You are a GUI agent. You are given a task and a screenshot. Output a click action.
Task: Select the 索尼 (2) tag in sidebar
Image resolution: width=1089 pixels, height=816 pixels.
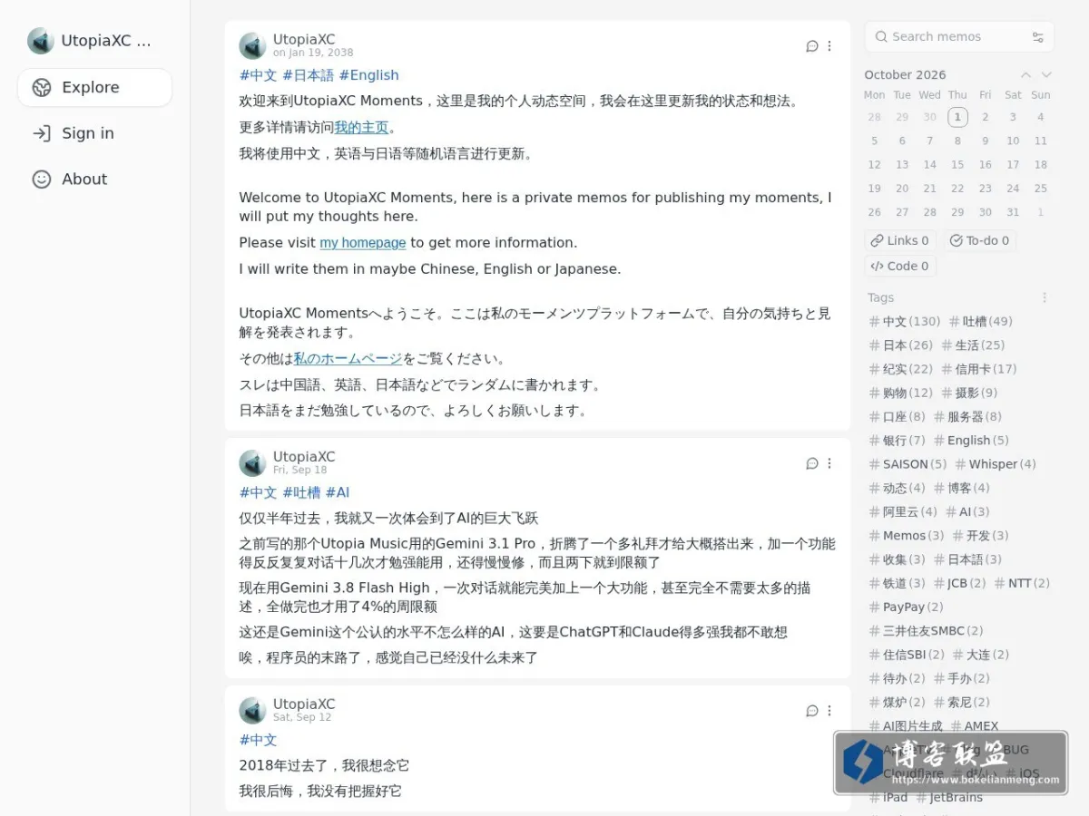[962, 703]
